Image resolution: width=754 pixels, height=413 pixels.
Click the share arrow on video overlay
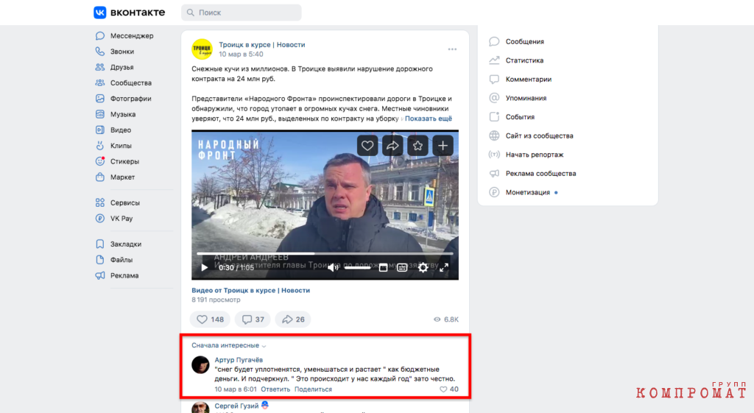click(x=392, y=146)
